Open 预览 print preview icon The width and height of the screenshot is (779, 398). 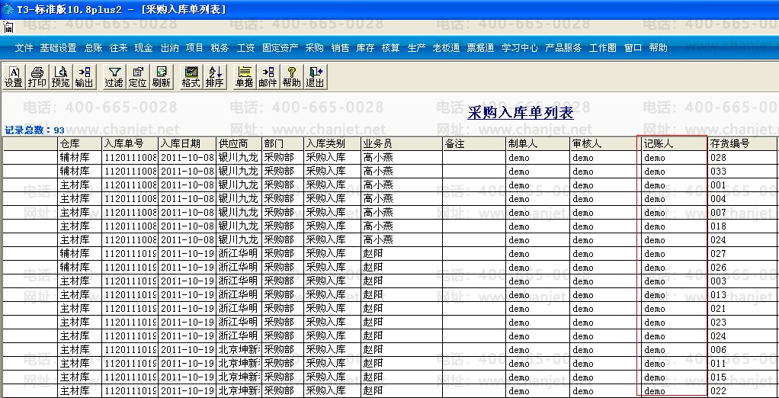(x=61, y=77)
